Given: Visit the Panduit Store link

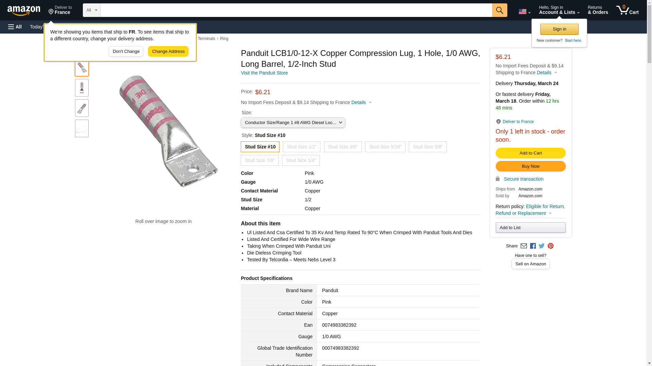Looking at the screenshot, I should (264, 73).
